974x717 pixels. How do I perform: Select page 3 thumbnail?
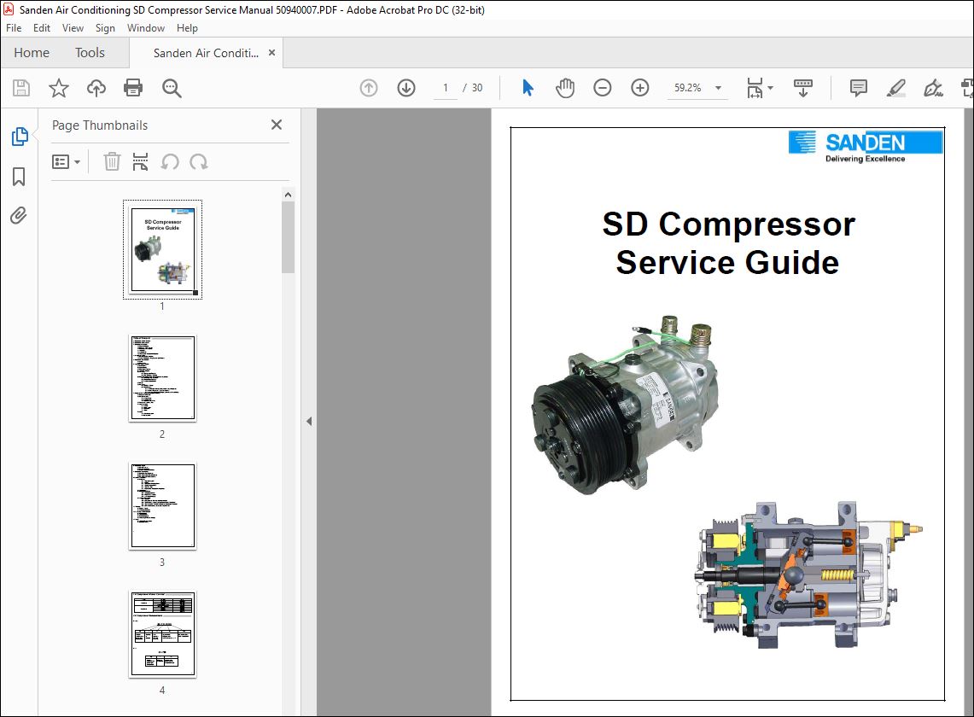[163, 506]
